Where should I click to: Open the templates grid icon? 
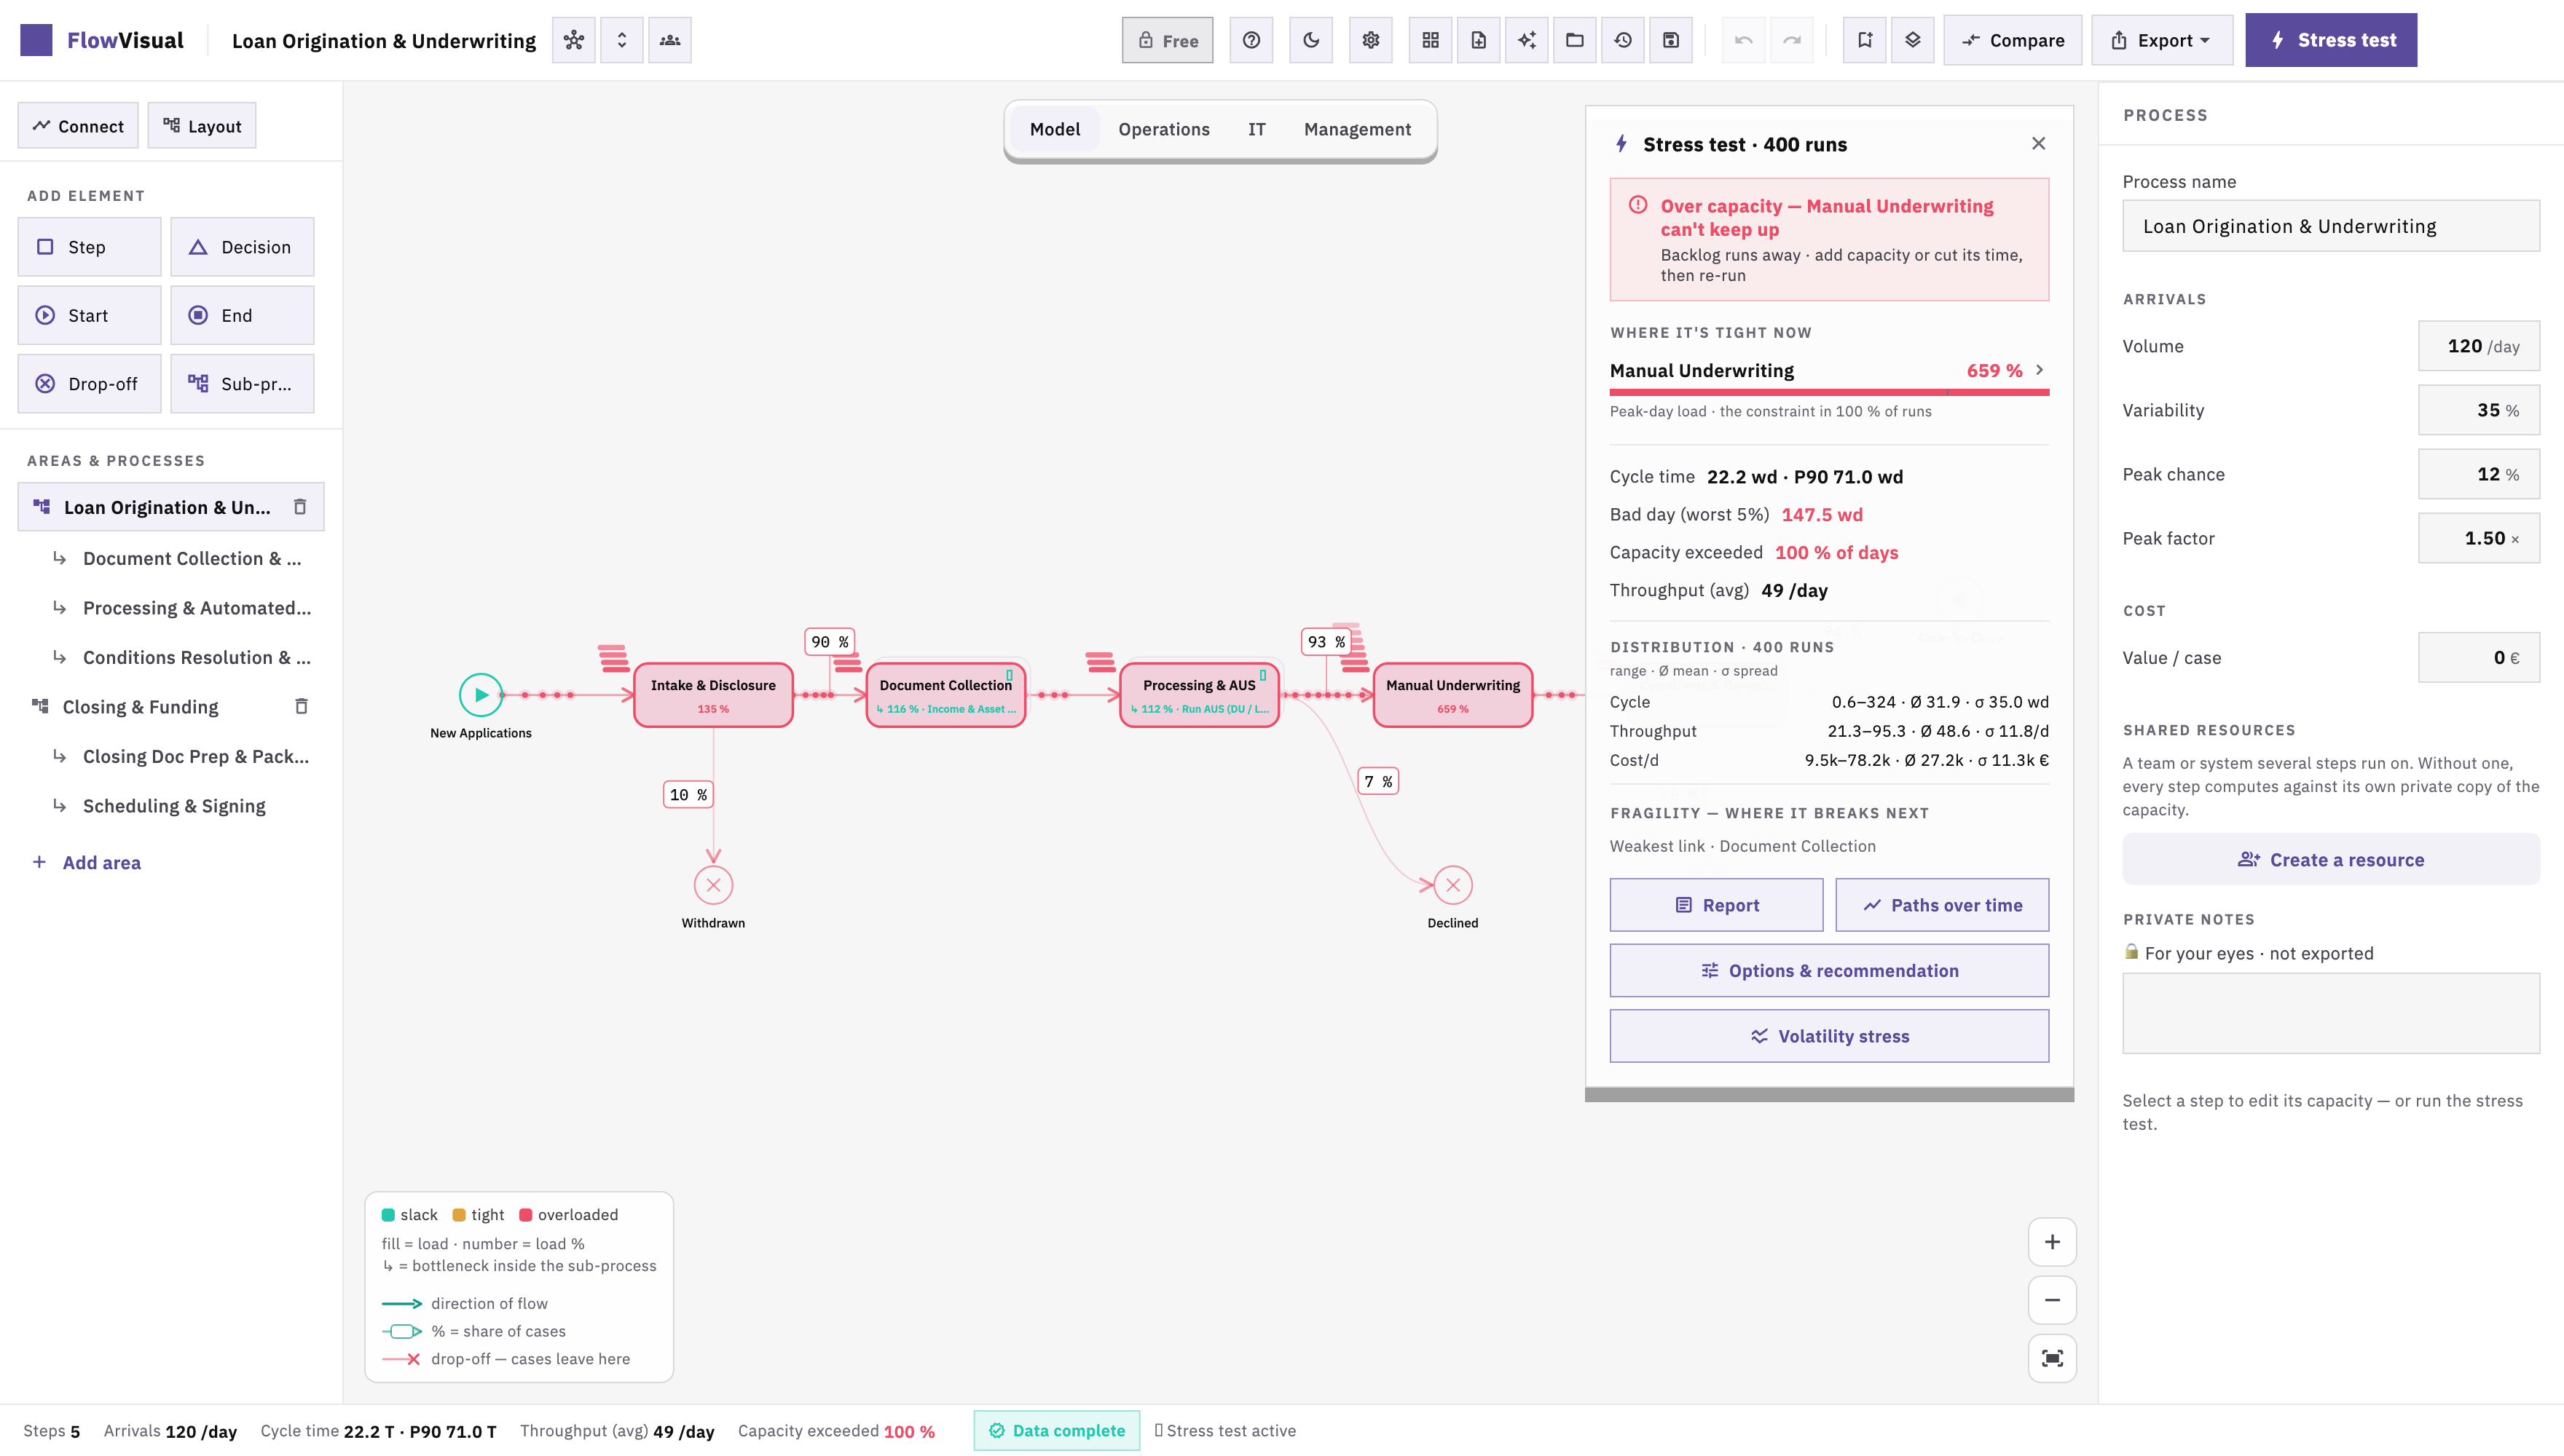(x=1431, y=40)
